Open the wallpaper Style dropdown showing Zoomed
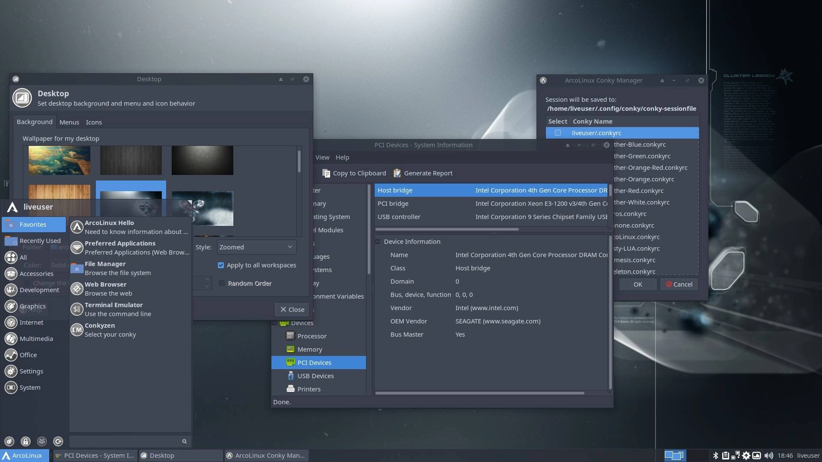822x462 pixels. (x=256, y=247)
